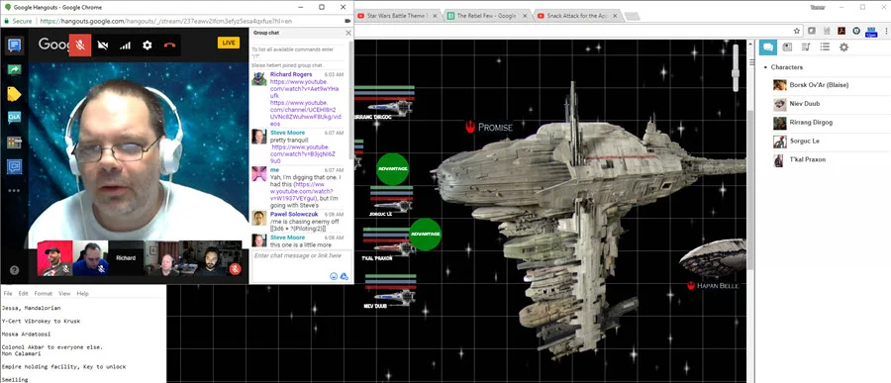Switch to 'The Rebel Few - Google' tab
This screenshot has width=891, height=383.
[486, 16]
